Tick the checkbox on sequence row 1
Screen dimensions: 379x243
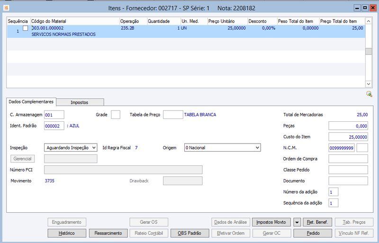click(26, 28)
